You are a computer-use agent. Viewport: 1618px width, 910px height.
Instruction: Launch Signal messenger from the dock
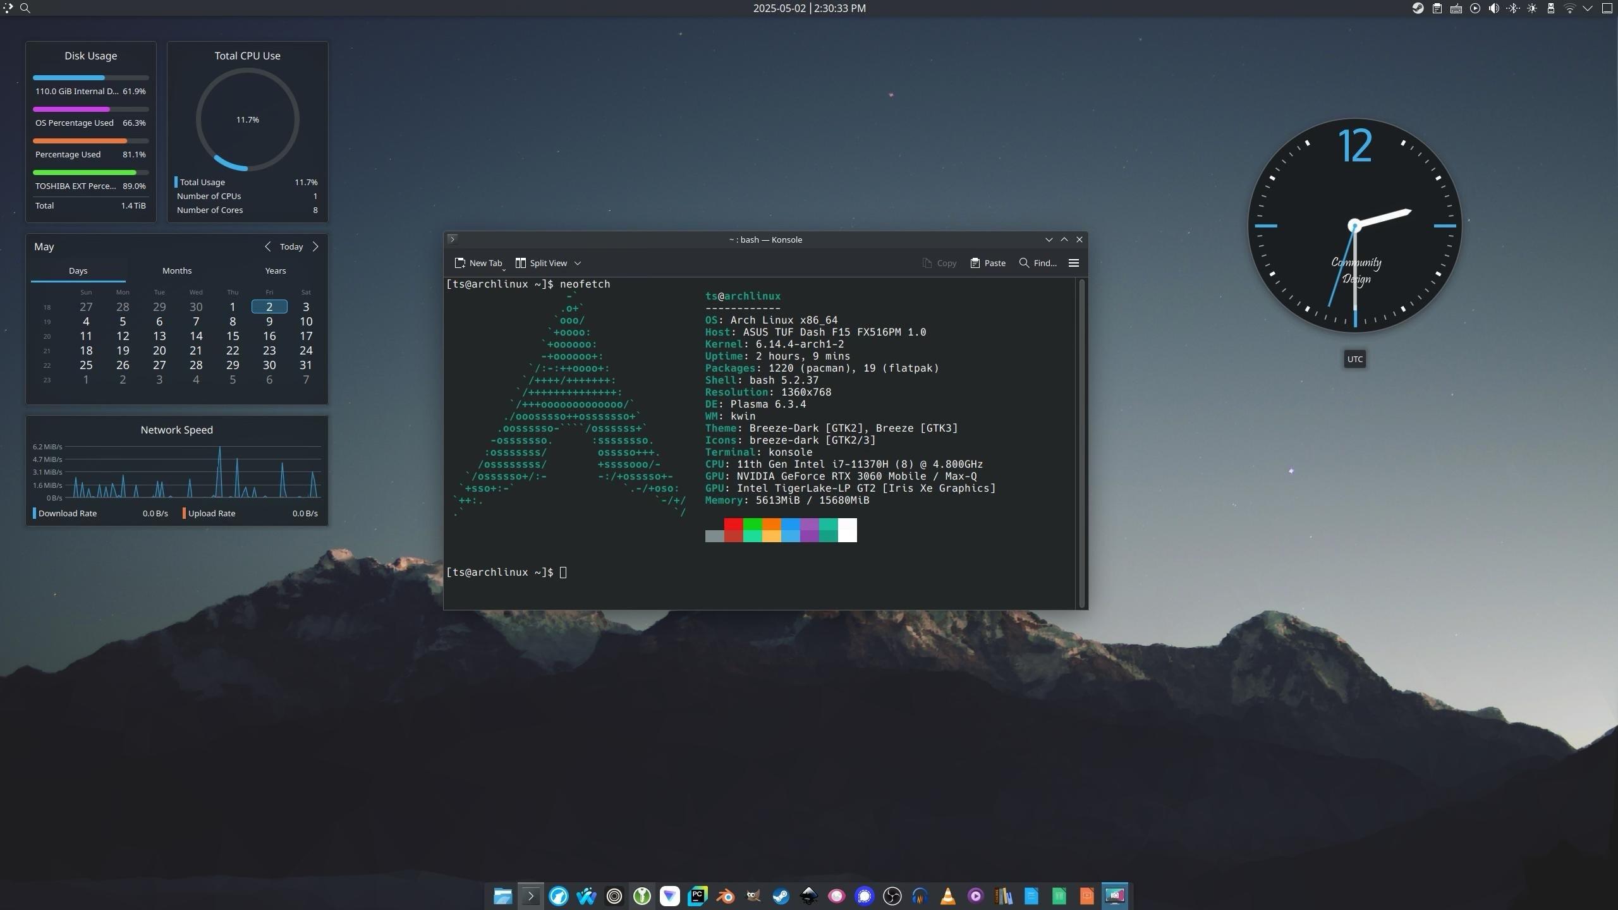[865, 895]
